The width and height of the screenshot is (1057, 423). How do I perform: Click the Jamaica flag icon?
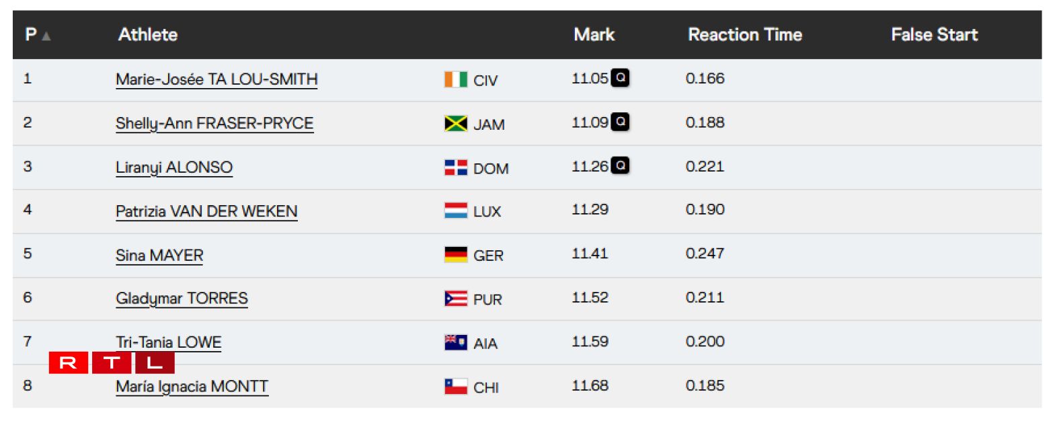coord(455,124)
